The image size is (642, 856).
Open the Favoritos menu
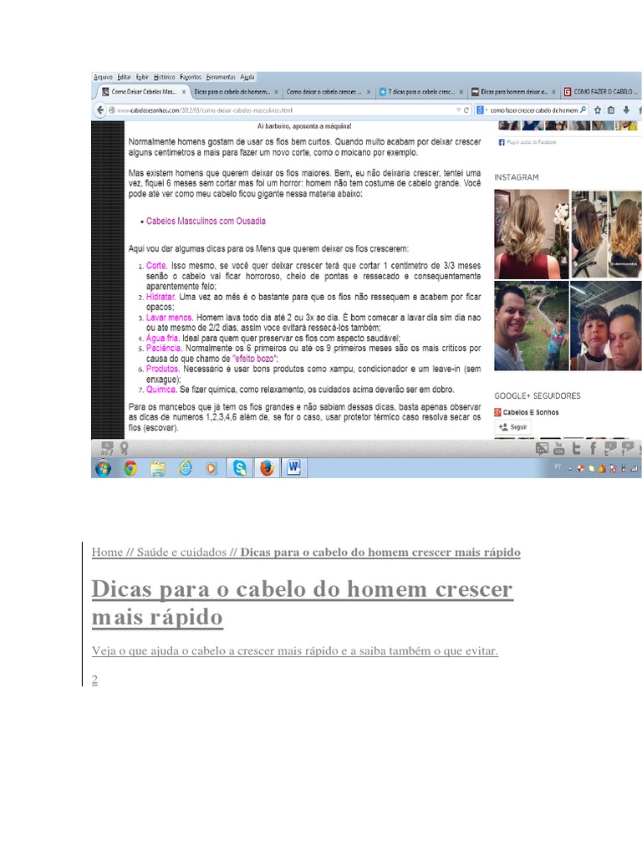pos(191,77)
